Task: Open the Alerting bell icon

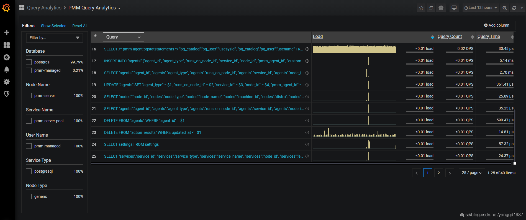Action: click(x=7, y=70)
